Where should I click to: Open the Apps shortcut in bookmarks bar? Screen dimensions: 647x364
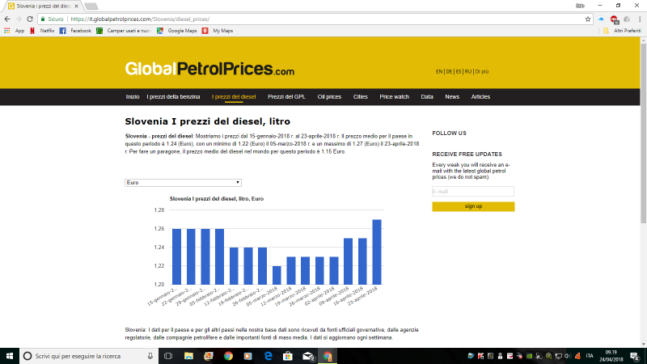[x=14, y=31]
